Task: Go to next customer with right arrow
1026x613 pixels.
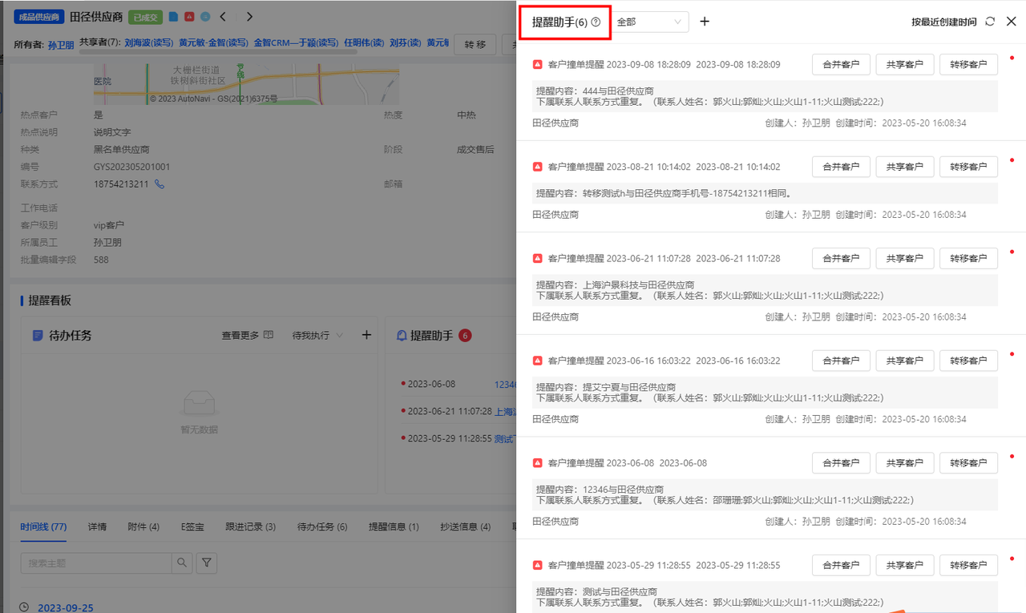Action: [249, 17]
